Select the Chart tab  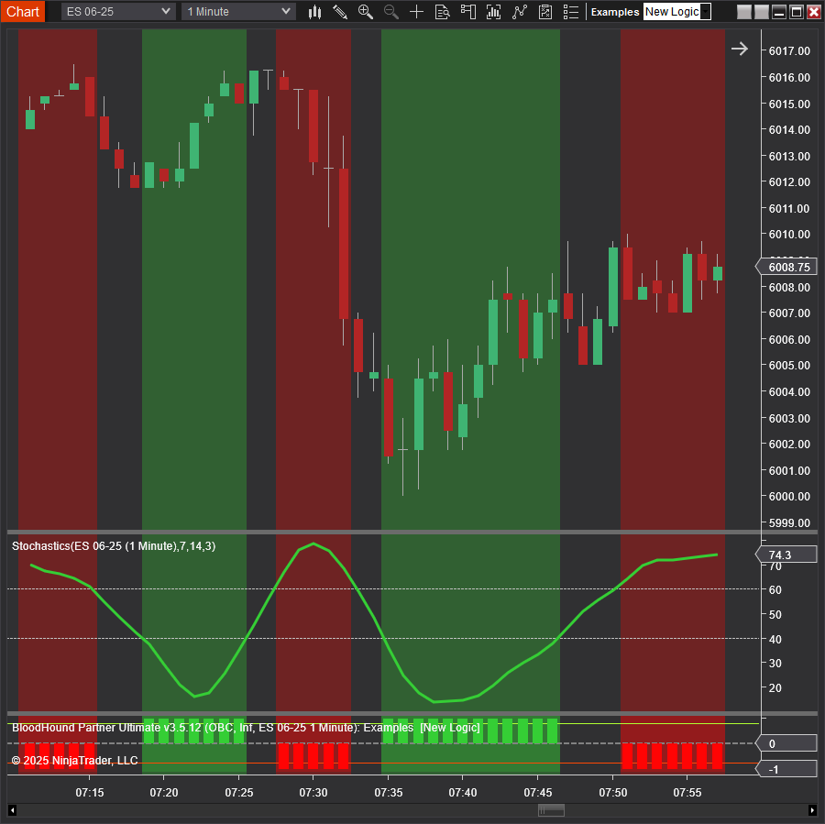[x=23, y=11]
